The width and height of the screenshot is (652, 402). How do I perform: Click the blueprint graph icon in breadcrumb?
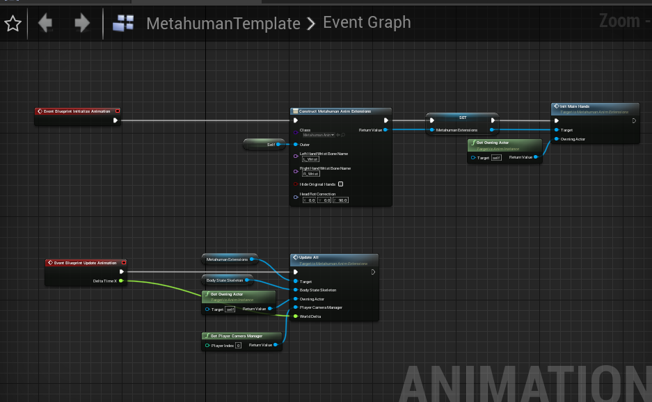click(x=123, y=23)
